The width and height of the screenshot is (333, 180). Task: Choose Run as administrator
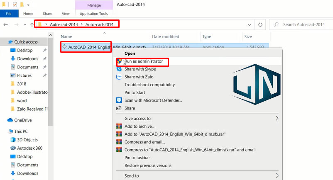(x=144, y=61)
